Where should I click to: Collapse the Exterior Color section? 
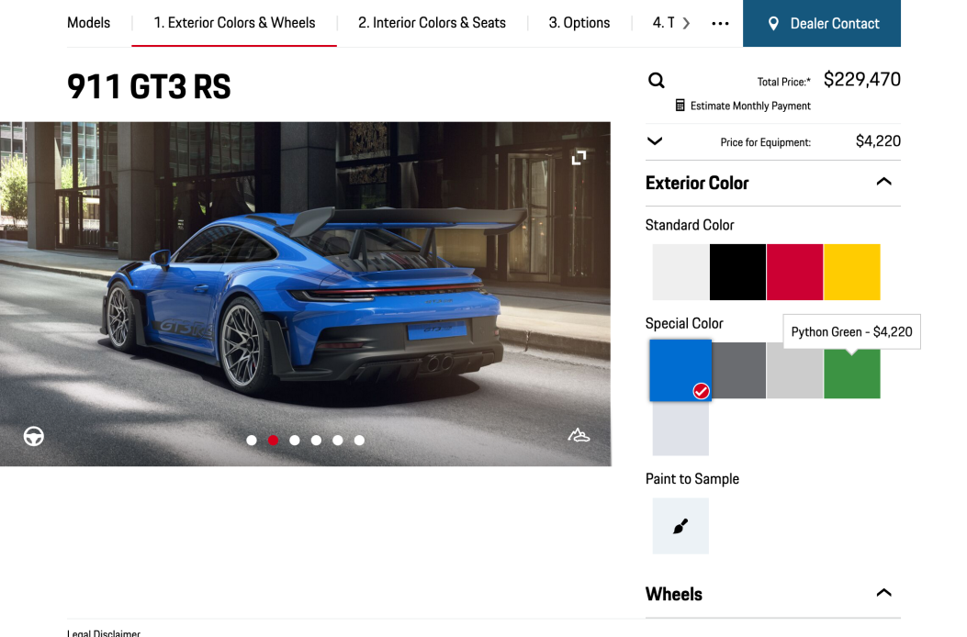tap(883, 182)
